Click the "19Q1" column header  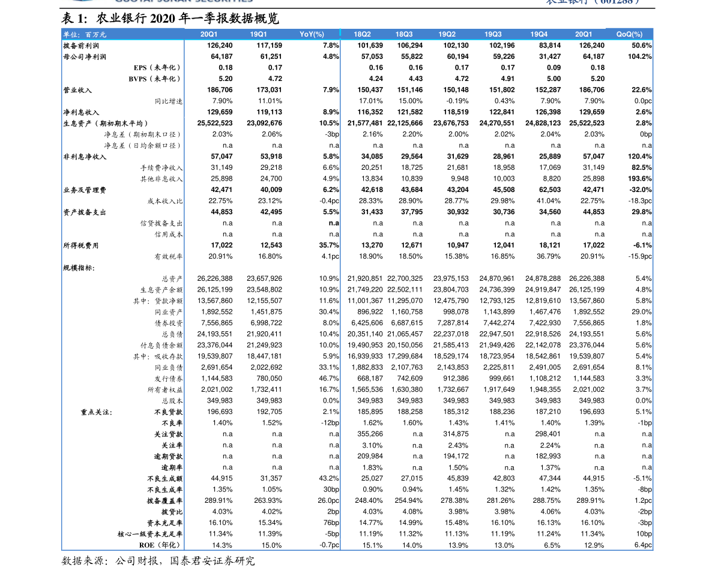259,34
